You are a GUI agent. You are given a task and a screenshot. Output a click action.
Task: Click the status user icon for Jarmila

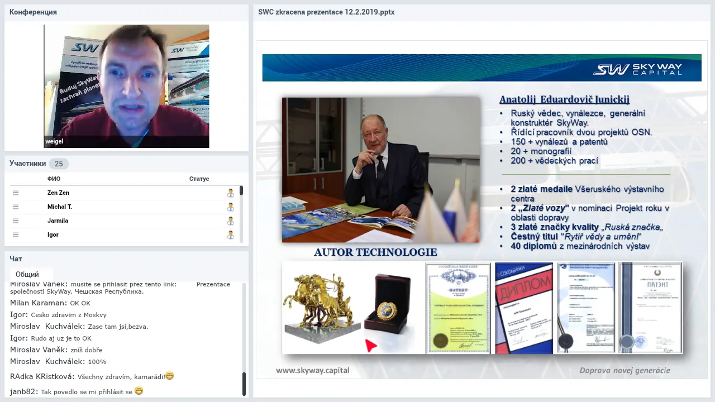tap(230, 221)
